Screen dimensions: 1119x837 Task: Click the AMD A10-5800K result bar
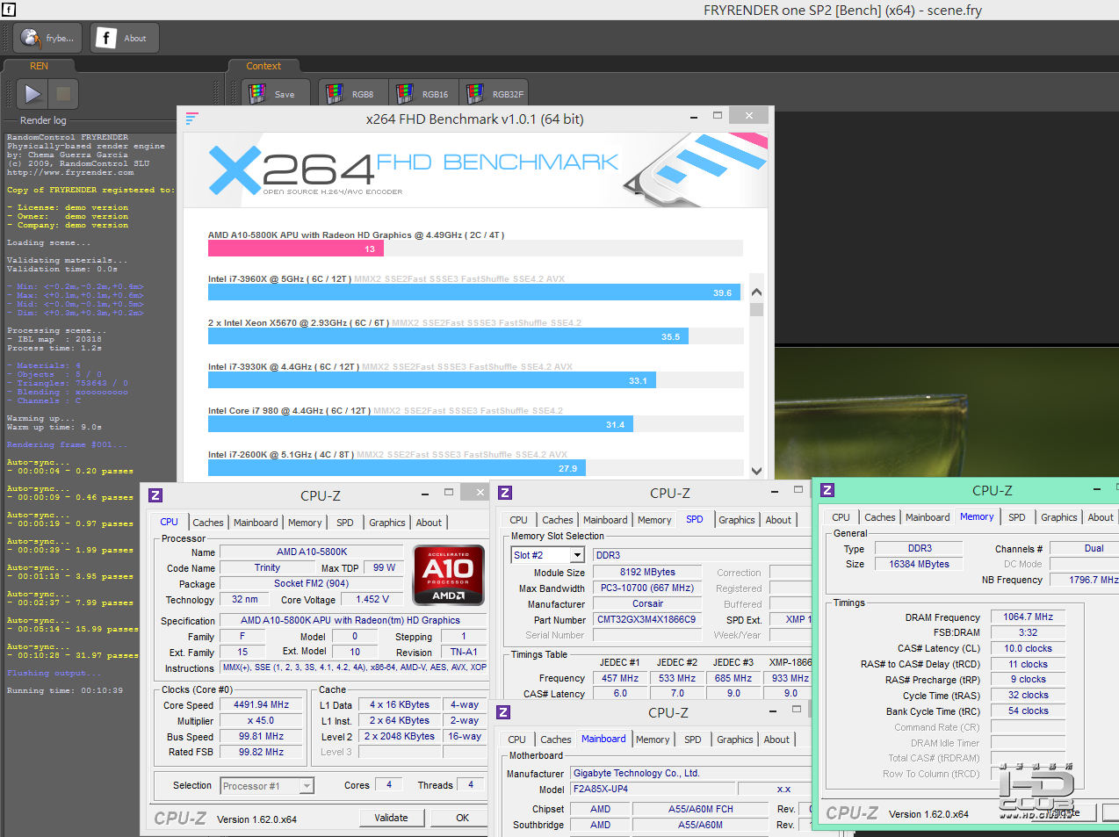(296, 249)
